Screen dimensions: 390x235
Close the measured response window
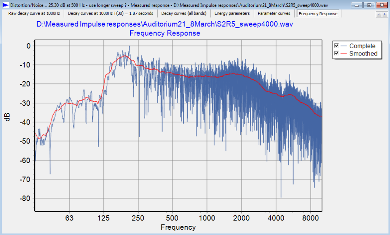tap(382, 5)
